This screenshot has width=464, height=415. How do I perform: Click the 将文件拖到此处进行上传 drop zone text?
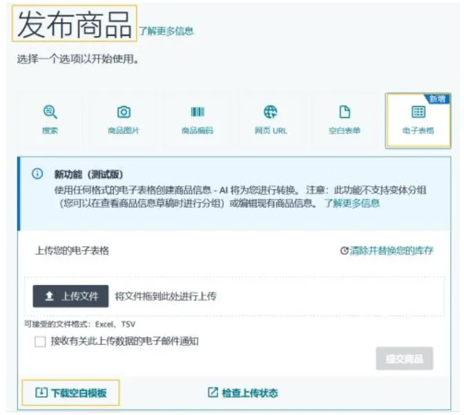point(166,296)
